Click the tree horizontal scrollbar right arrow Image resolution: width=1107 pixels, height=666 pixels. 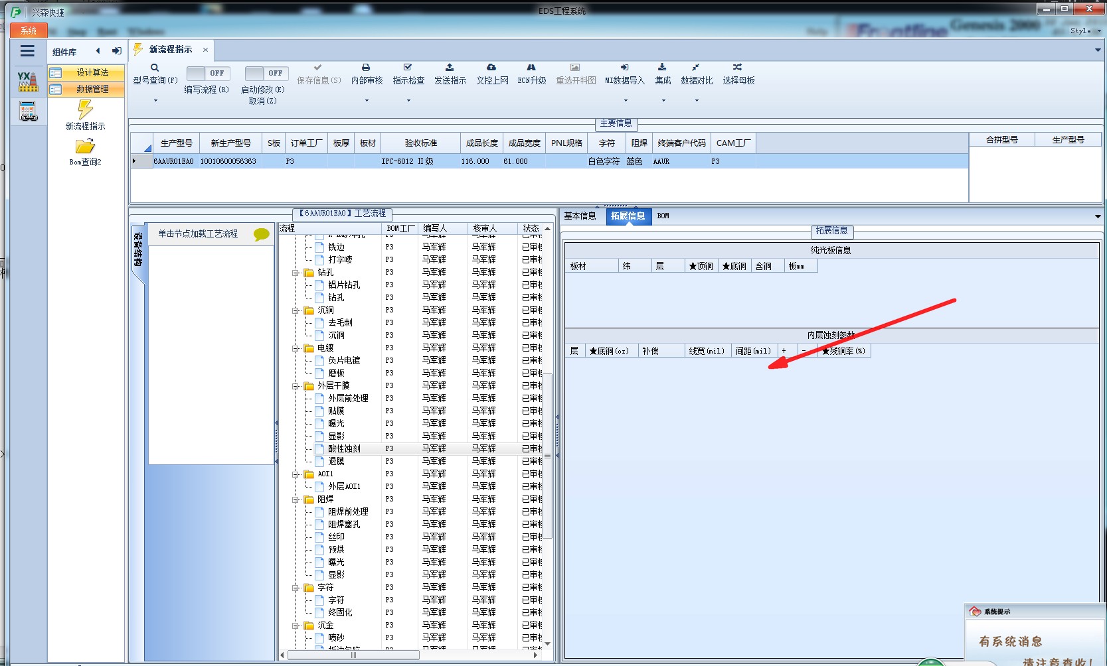point(536,655)
